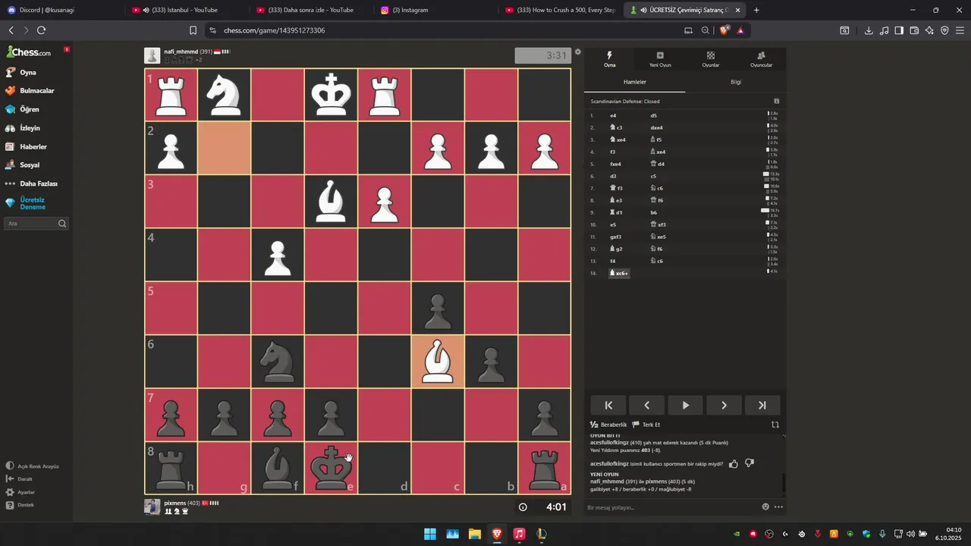Offer draw with Beraberlik
971x546 pixels.
coord(609,425)
